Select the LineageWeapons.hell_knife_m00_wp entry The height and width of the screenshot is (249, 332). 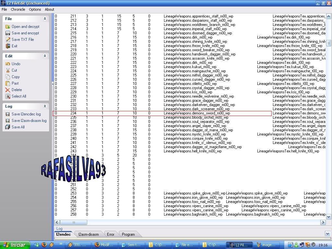(193, 151)
